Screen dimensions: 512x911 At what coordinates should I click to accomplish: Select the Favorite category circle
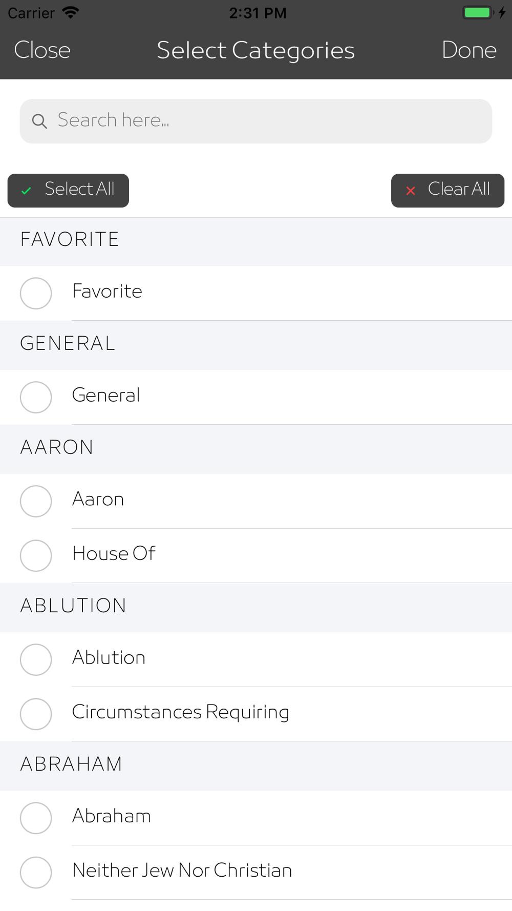coord(36,293)
